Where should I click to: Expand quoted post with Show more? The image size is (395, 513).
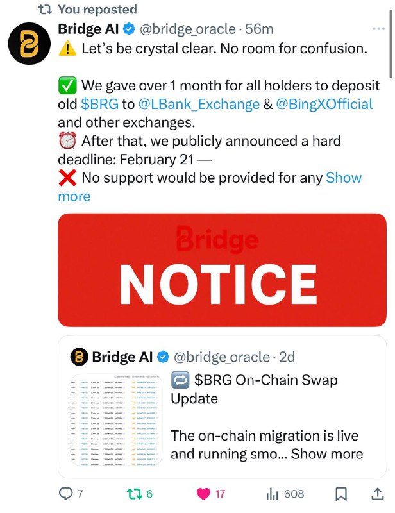pyautogui.click(x=327, y=454)
